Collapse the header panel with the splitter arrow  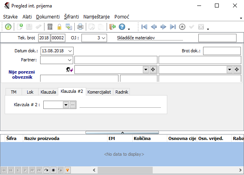[122, 133]
